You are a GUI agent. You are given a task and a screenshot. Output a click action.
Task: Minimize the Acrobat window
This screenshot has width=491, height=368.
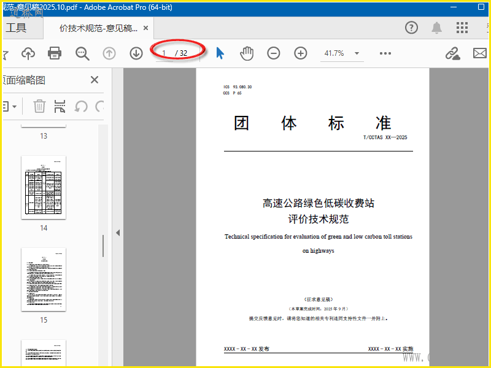[454, 7]
